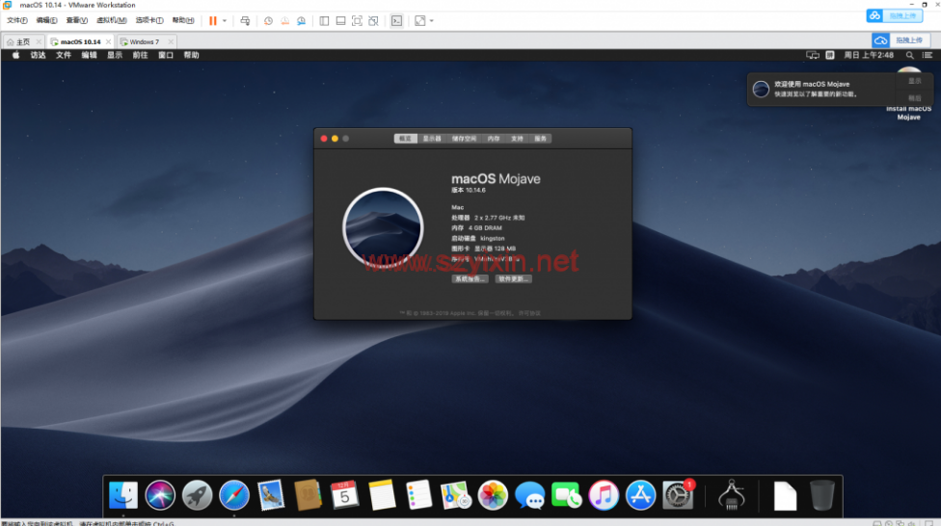The image size is (941, 526).
Task: Expand the power options dropdown arrow beside pause
Action: (x=225, y=21)
